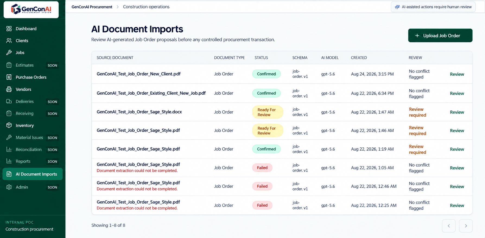The image size is (485, 238).
Task: Click Confirmed badge in New_Client.pdf row
Action: click(x=266, y=74)
